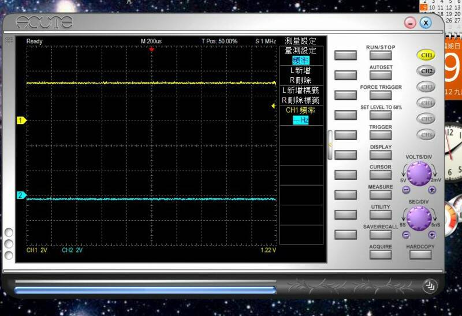The height and width of the screenshot is (316, 462).
Task: Click the AUTOSET button
Action: [381, 76]
